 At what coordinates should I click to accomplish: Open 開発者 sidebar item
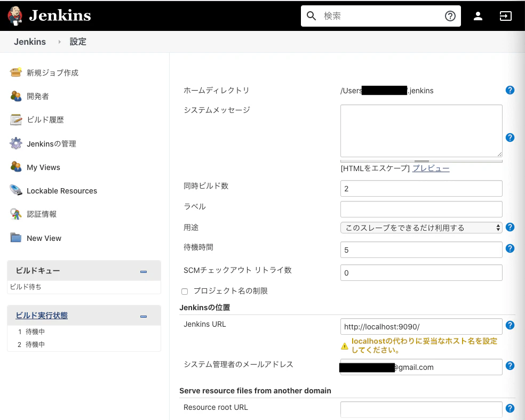click(38, 96)
